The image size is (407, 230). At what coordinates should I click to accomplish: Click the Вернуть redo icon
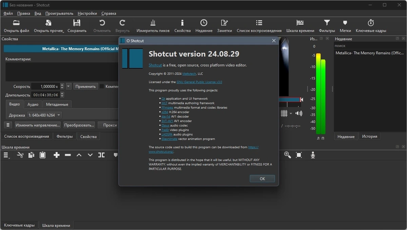(122, 23)
